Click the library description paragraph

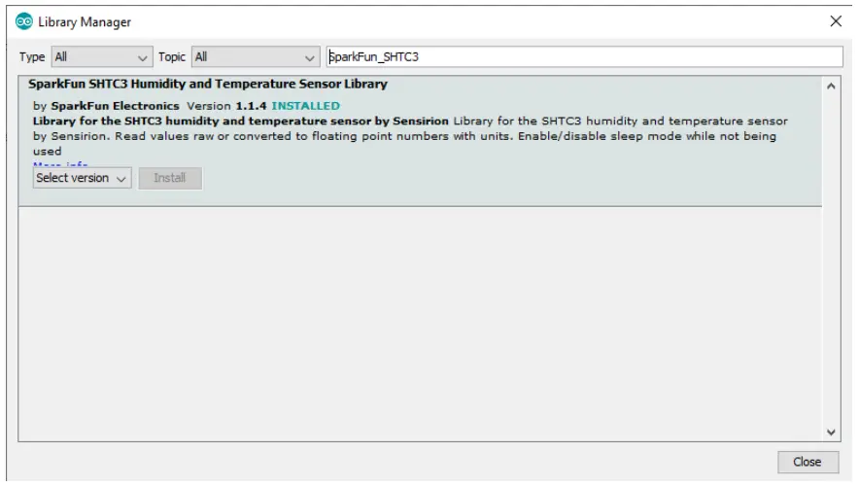408,136
